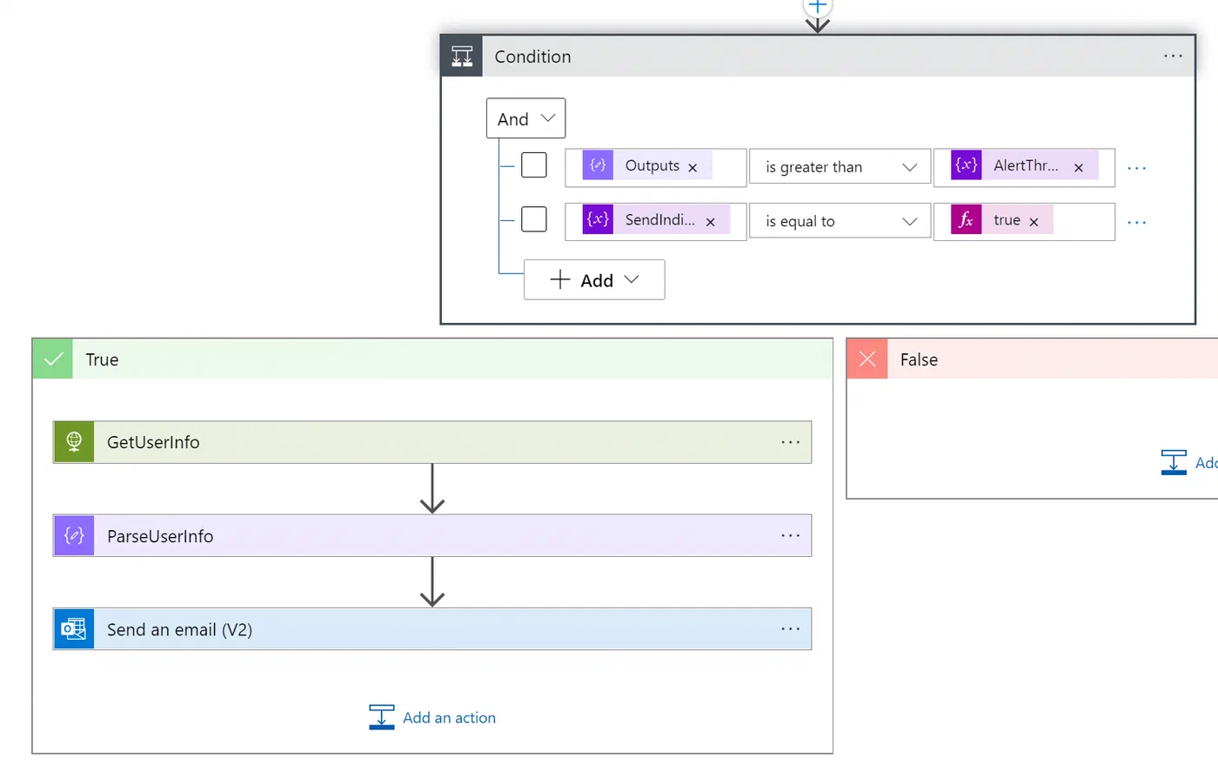Click the empty value field after AlertThr...
Screen dimensions: 1218x765
pyautogui.click(x=1106, y=166)
